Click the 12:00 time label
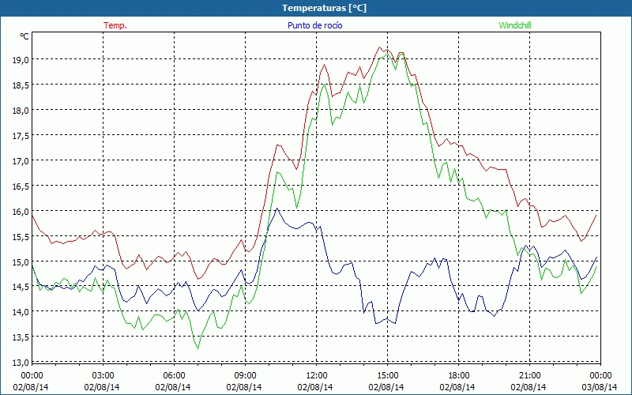This screenshot has width=632, height=395. click(317, 376)
